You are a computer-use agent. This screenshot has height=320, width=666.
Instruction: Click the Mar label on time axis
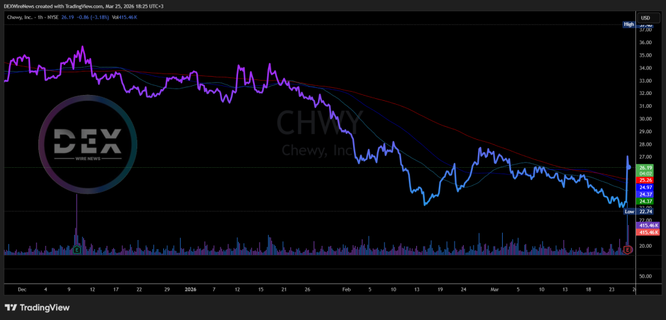[494, 289]
